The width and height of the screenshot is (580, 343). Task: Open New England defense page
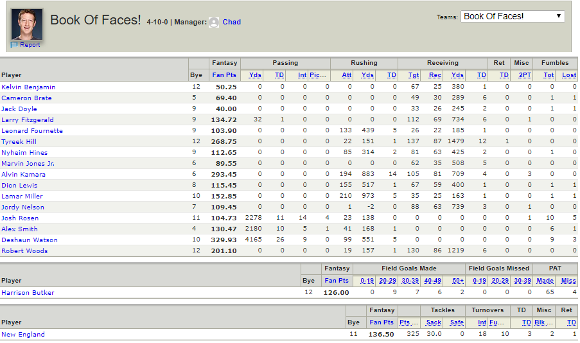[x=23, y=335]
